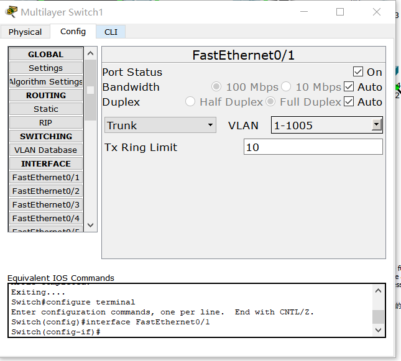The height and width of the screenshot is (361, 401).
Task: Click the IOS commands scrollbar thumb
Action: pyautogui.click(x=378, y=317)
